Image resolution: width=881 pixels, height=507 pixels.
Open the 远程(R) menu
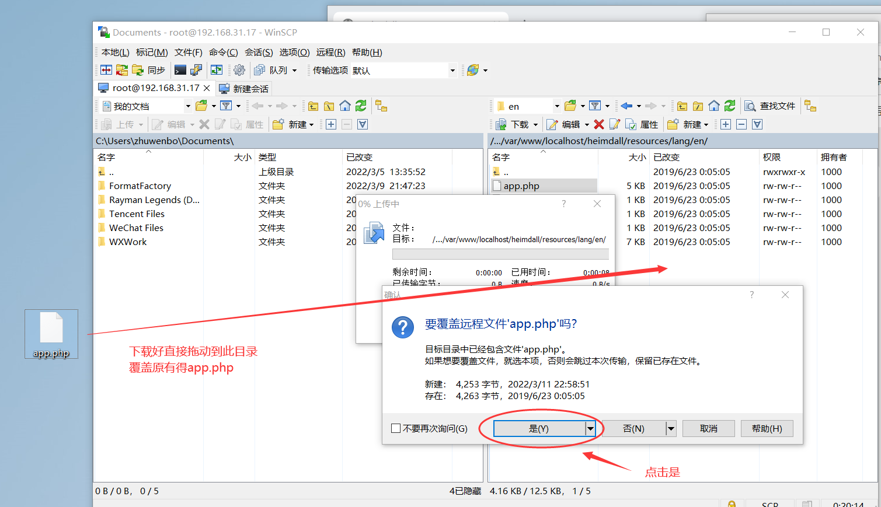point(330,53)
